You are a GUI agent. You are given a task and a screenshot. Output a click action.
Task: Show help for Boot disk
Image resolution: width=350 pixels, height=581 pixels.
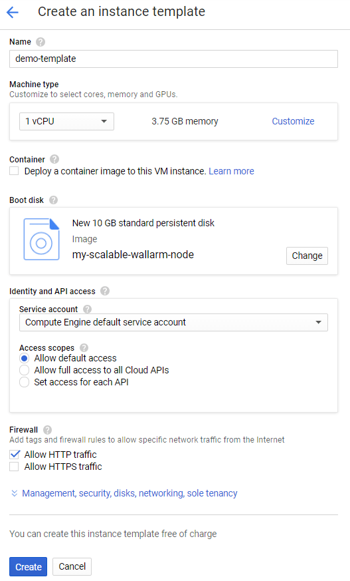(53, 200)
